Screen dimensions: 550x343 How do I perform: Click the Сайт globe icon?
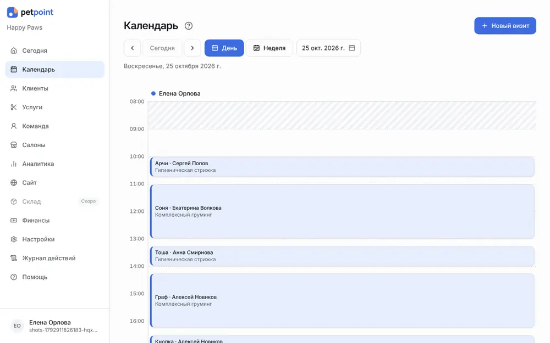(x=14, y=183)
